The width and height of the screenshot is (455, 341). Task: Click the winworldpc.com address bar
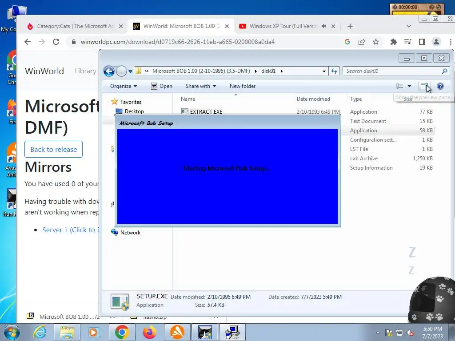coord(178,42)
